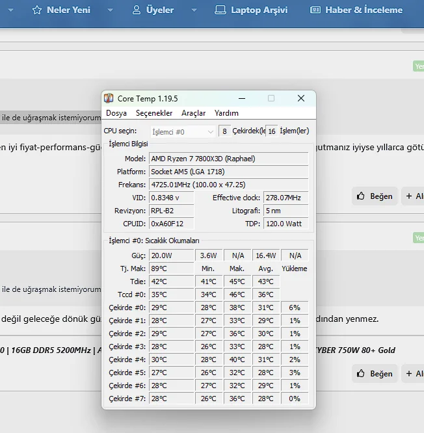Open the Neler Yeni forum link
This screenshot has height=433, width=424.
[x=68, y=10]
